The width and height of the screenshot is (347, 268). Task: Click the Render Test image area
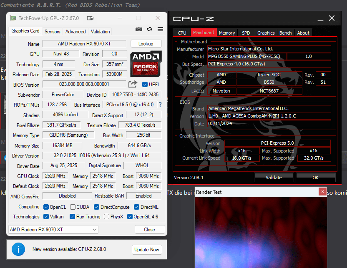261,232
